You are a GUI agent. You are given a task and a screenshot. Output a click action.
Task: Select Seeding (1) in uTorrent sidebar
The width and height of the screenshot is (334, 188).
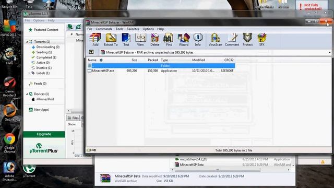pos(42,52)
